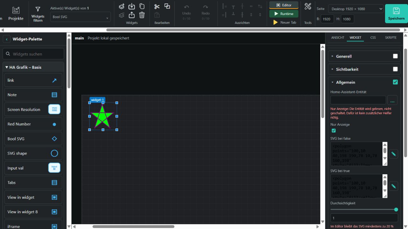The height and width of the screenshot is (229, 408).
Task: Pick the Screen Resolution widget from the palette
Action: coord(33,109)
